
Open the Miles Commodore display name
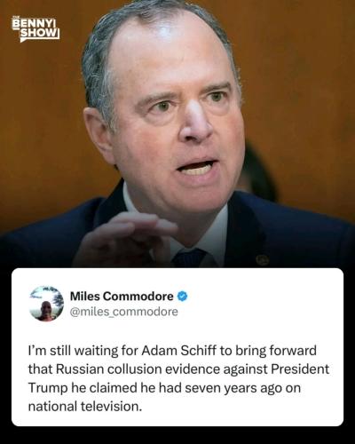pos(122,296)
